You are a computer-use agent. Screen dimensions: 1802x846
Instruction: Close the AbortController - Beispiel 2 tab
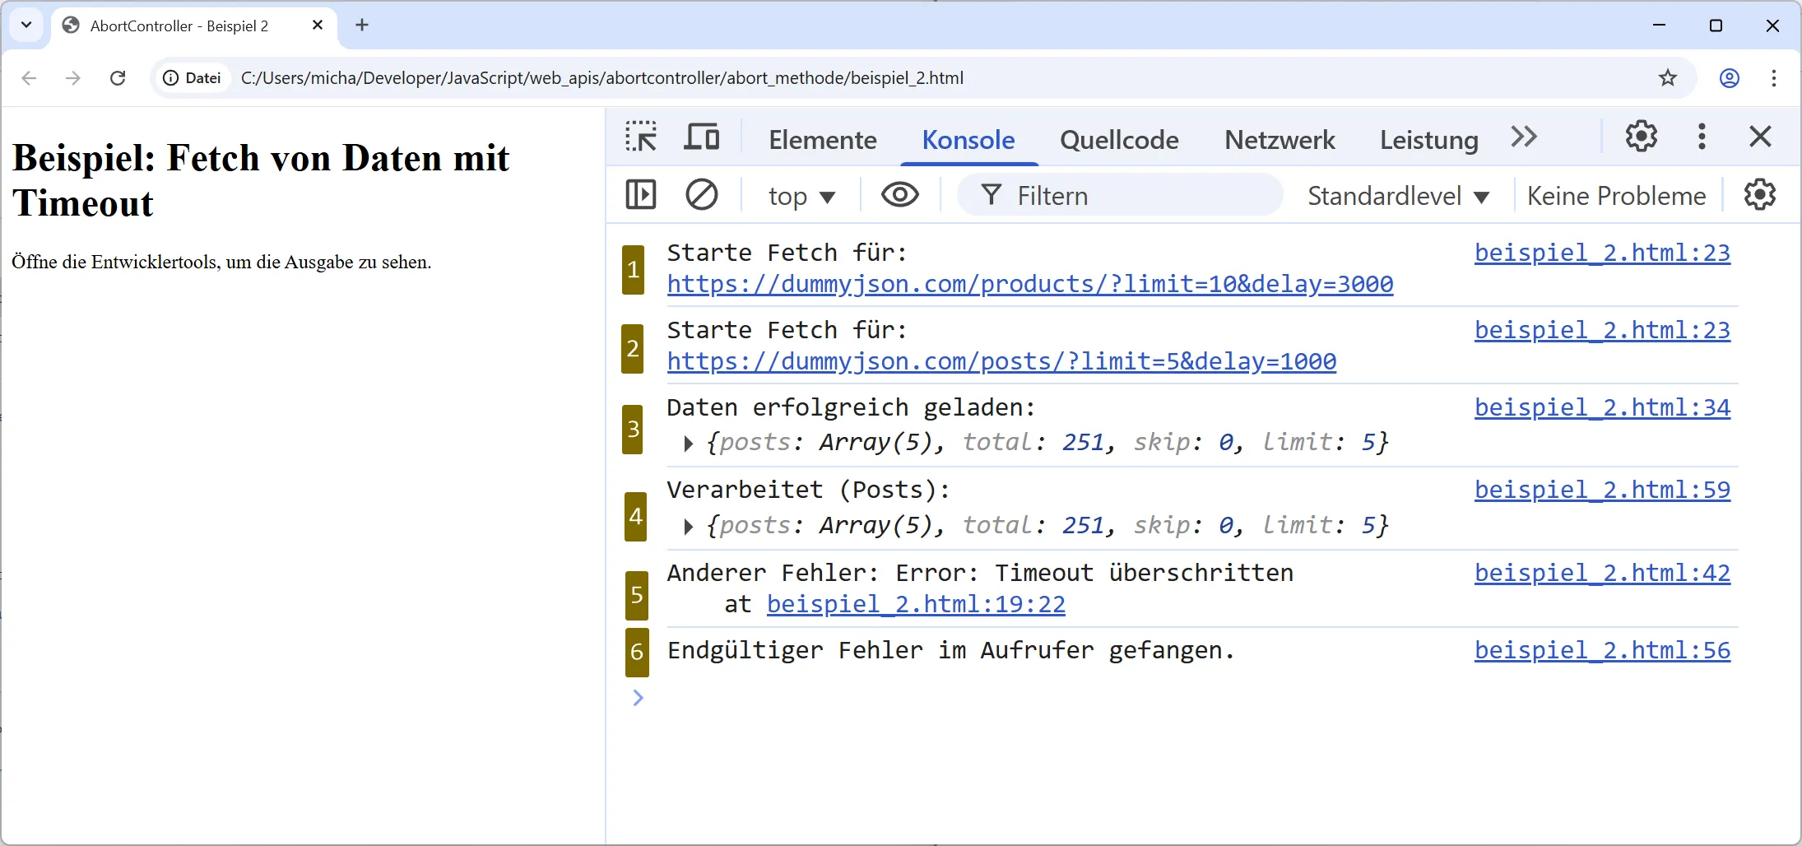pyautogui.click(x=318, y=26)
